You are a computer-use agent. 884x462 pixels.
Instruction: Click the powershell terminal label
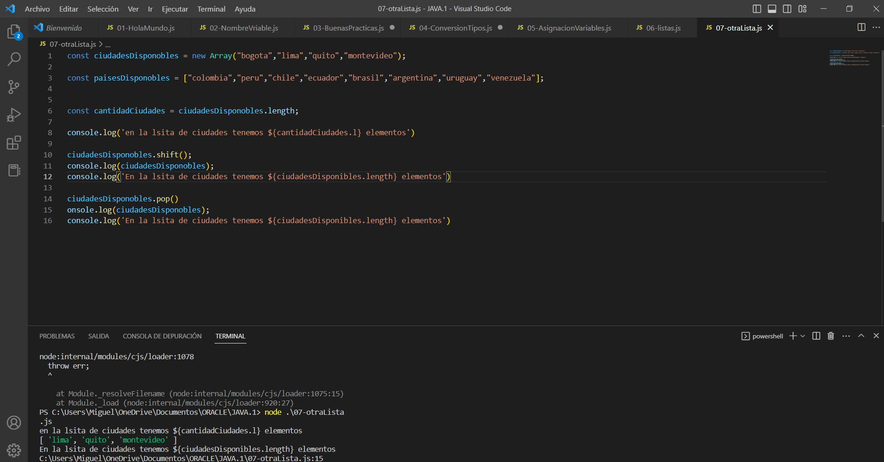(x=768, y=336)
